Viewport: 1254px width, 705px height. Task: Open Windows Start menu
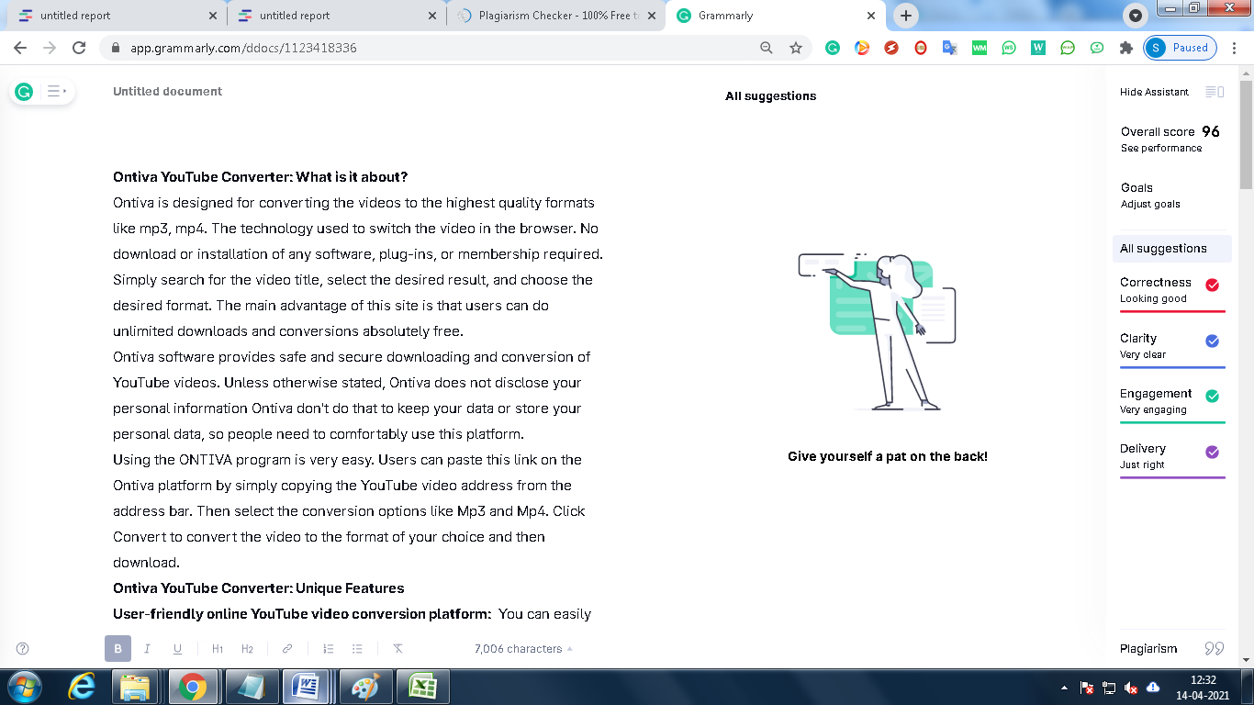25,687
